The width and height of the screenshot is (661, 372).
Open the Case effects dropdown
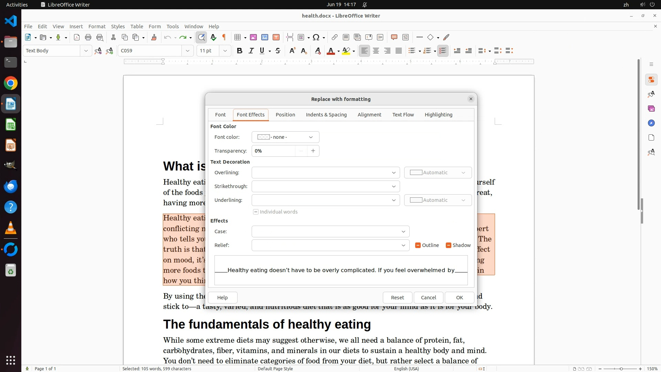point(330,231)
